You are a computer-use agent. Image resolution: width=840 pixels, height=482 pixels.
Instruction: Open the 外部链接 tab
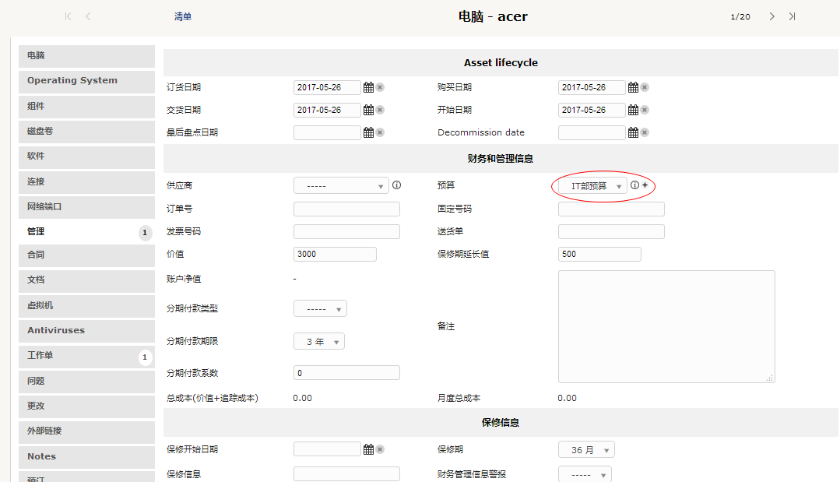coord(86,431)
